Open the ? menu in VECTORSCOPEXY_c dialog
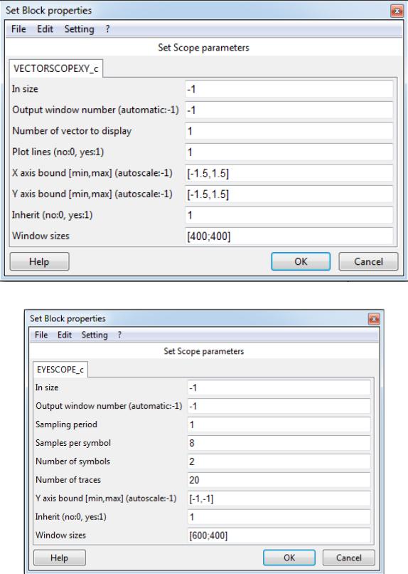The image size is (408, 574). click(107, 29)
